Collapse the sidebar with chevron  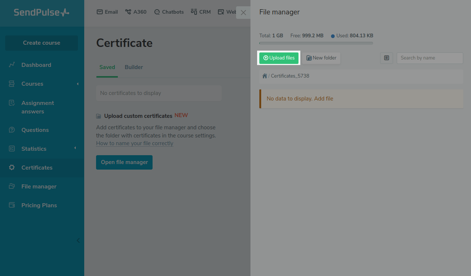click(78, 241)
